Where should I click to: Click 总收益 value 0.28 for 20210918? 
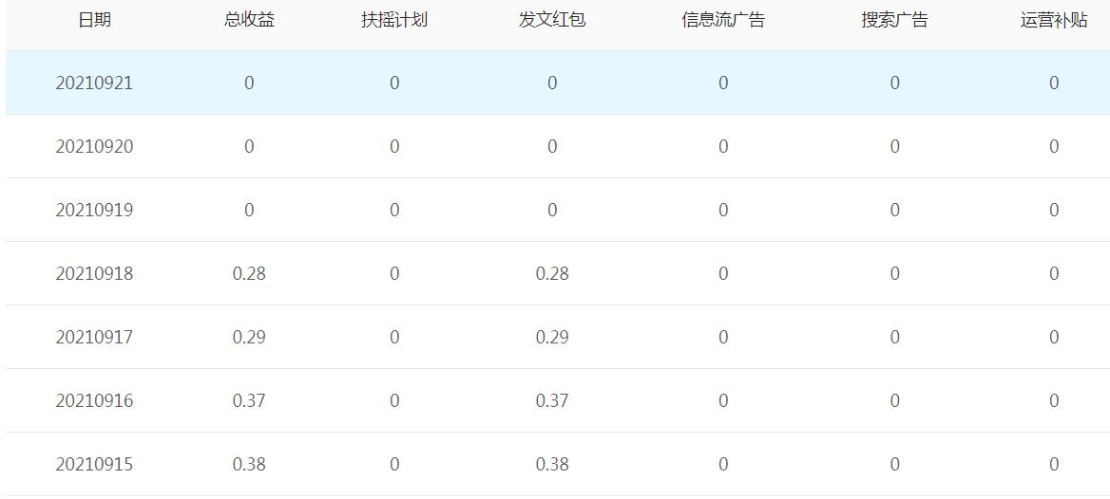point(249,274)
